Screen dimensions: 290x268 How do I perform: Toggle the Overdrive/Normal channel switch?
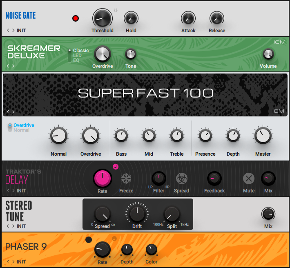(x=10, y=127)
